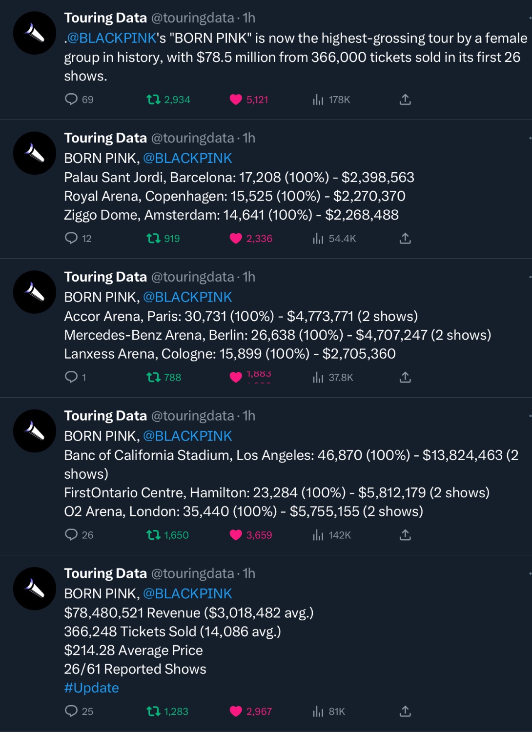The width and height of the screenshot is (532, 732).
Task: Share the highest-grossing tour tweet
Action: coord(405,100)
